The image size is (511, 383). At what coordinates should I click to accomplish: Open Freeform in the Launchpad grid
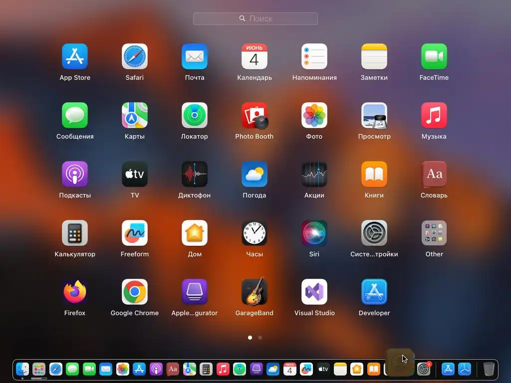135,233
